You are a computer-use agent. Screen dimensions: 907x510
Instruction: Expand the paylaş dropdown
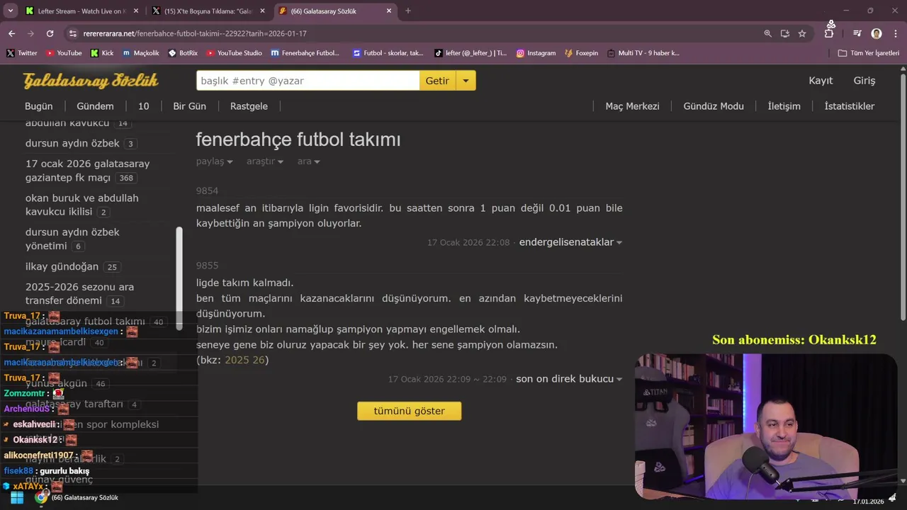point(214,161)
